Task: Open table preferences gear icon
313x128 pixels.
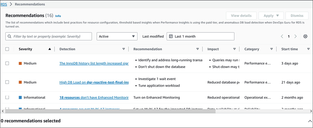Action: click(305, 37)
